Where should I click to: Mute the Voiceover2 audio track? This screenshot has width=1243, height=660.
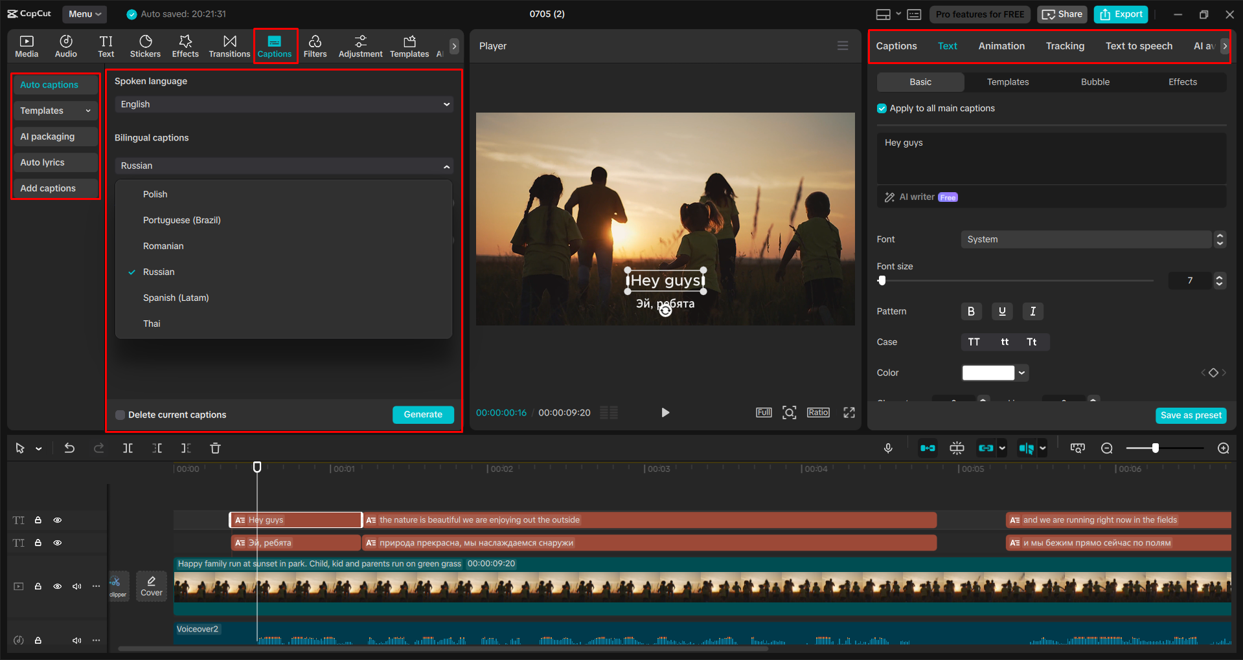76,640
